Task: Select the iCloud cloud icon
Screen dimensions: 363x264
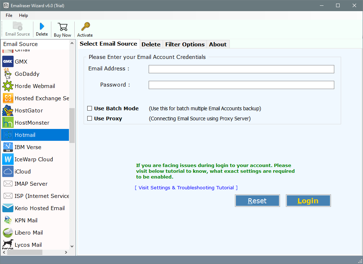Action: tap(8, 171)
